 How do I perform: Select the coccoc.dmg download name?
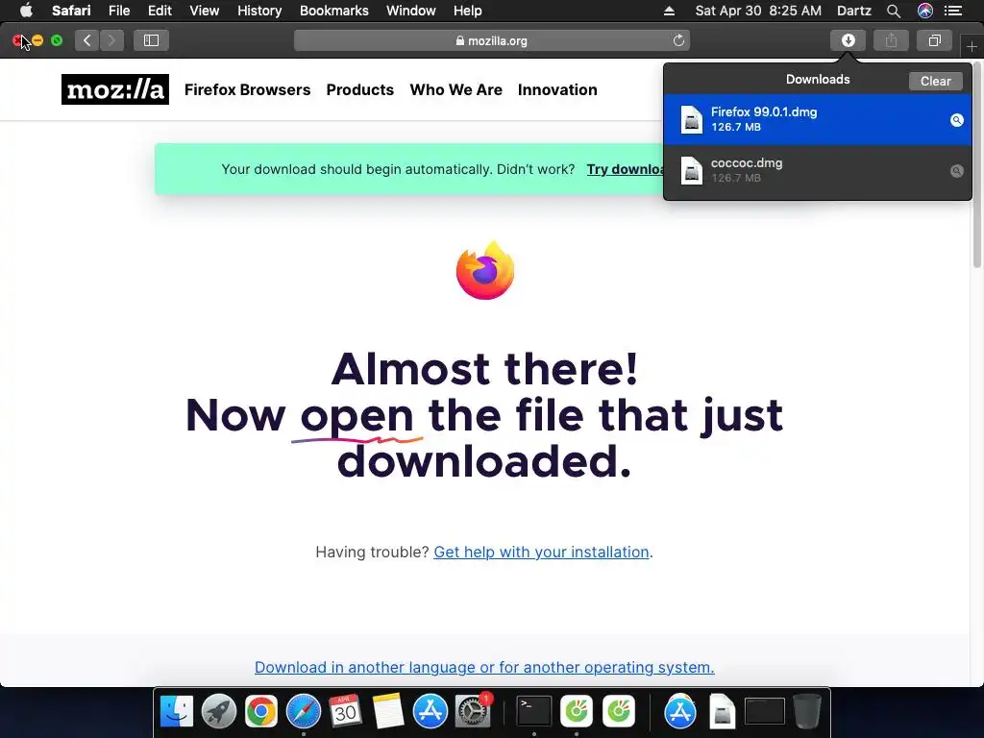click(x=746, y=163)
